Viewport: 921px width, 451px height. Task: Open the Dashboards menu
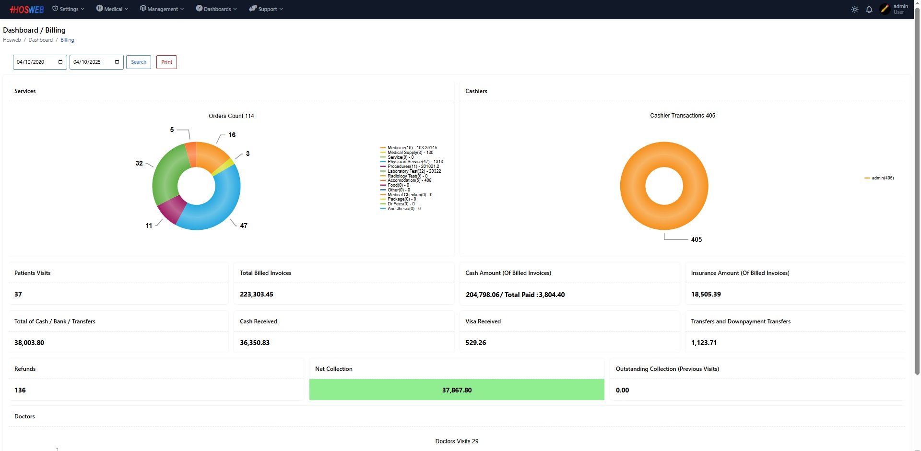click(217, 9)
